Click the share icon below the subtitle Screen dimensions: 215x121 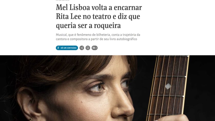(x=82, y=48)
